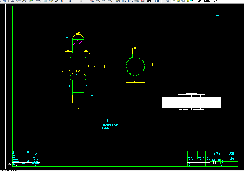Toggle the layer lock icon
Viewport: 244px width, 171px height.
point(188,1)
